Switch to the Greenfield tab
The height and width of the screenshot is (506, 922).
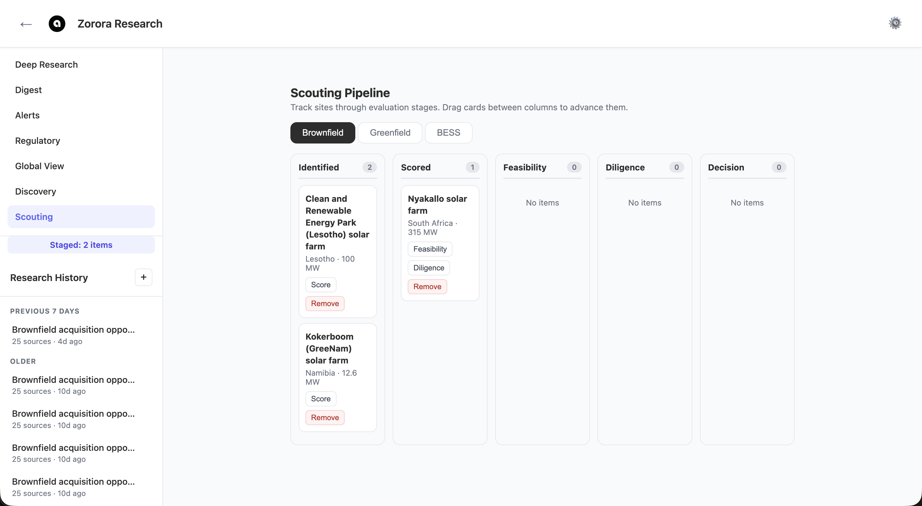[x=390, y=133]
